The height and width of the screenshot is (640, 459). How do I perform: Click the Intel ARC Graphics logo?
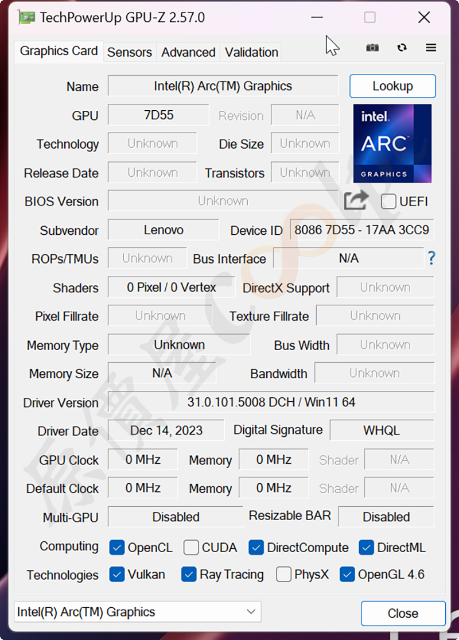392,143
